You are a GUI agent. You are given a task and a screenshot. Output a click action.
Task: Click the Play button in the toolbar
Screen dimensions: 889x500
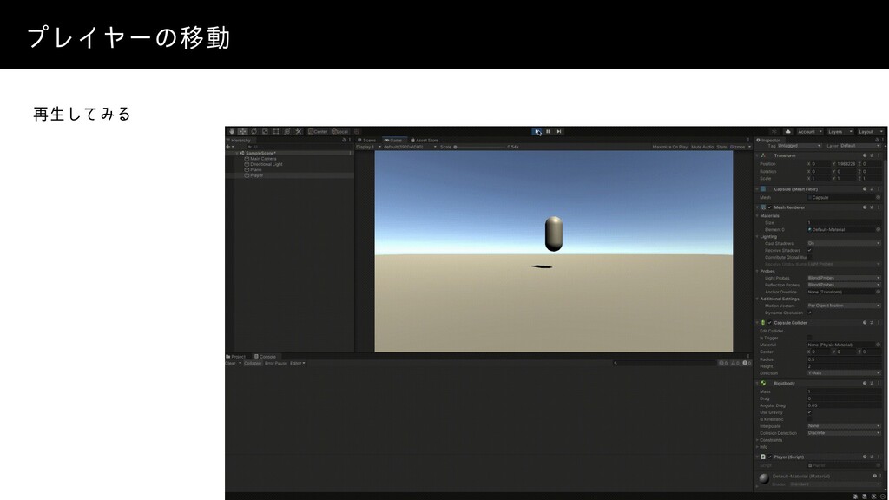(537, 131)
